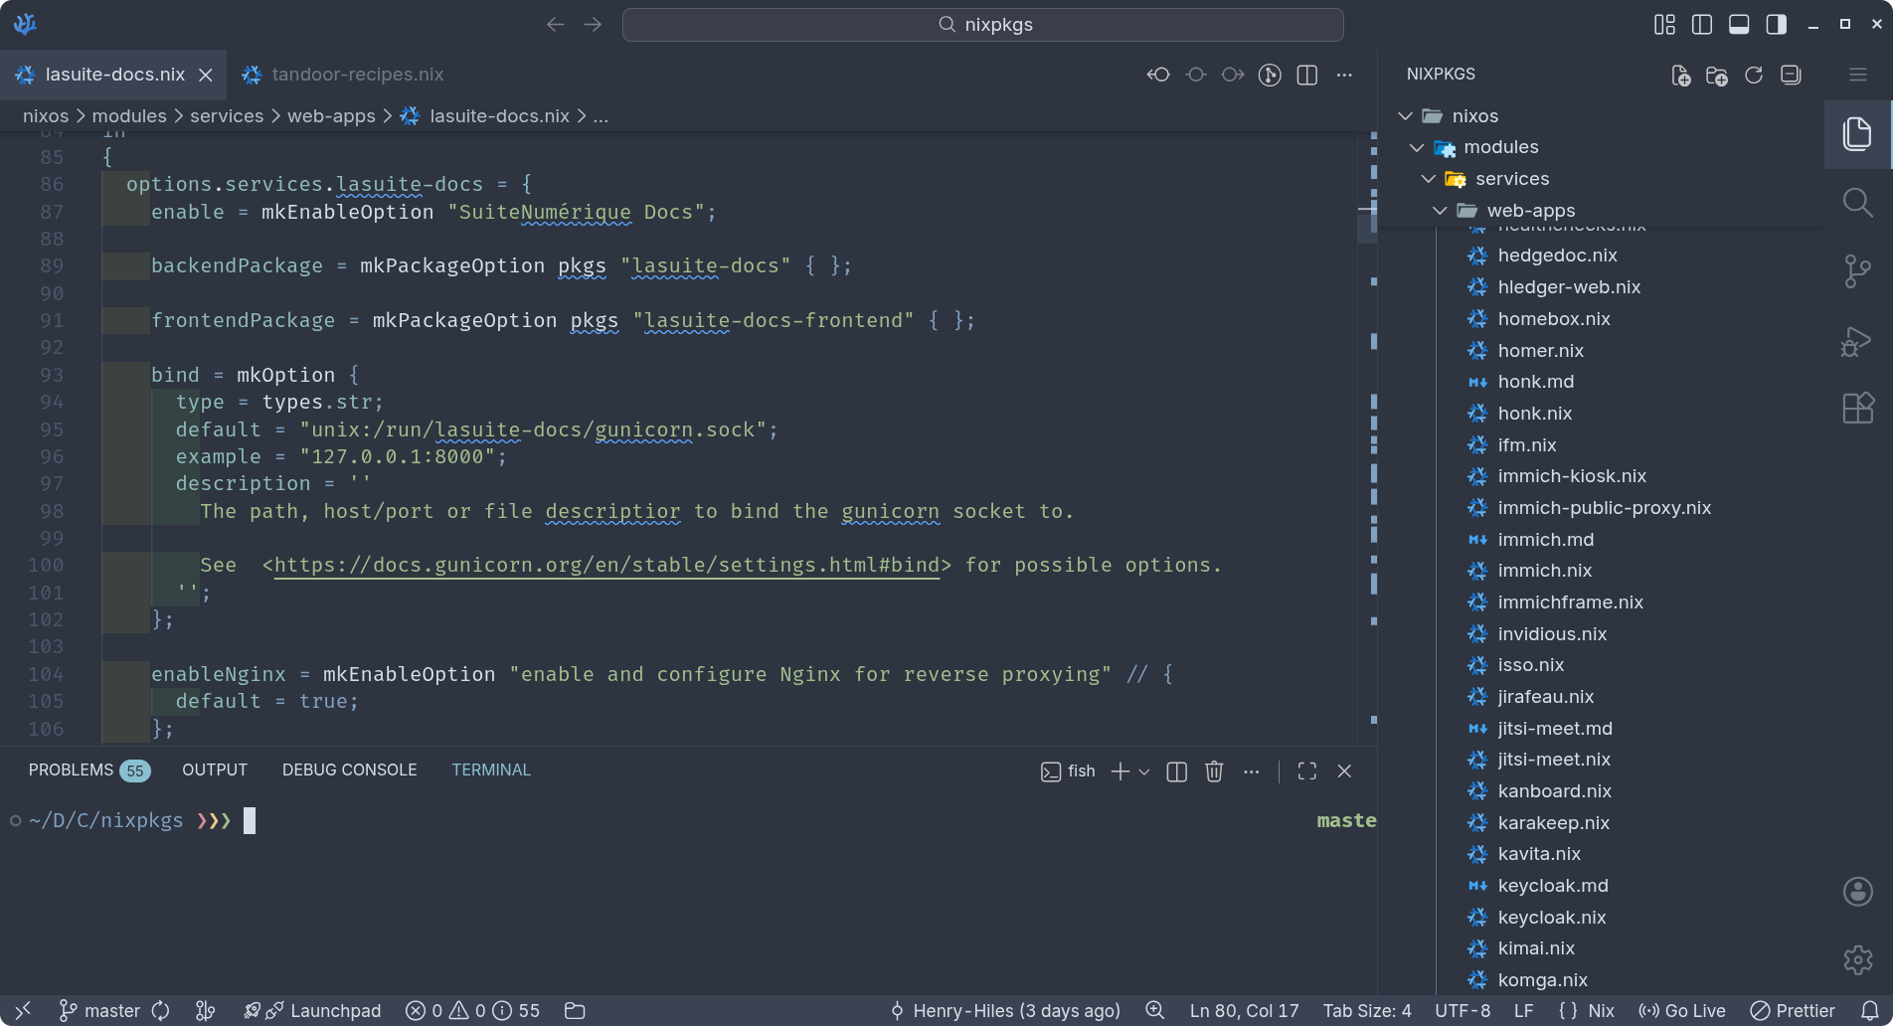The image size is (1893, 1026).
Task: Click the Prettier formatter status item
Action: (1792, 1010)
